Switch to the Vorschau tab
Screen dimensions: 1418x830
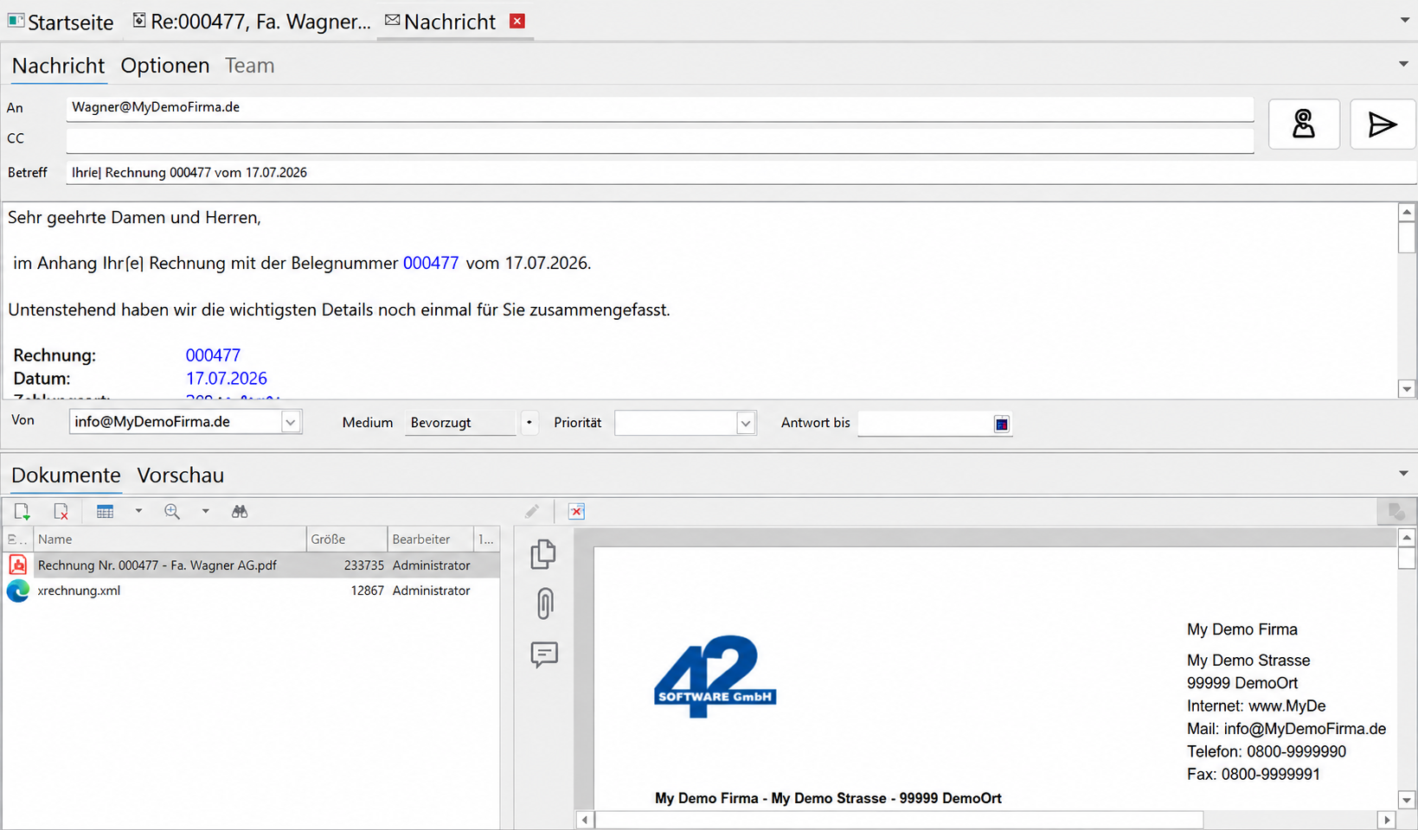181,476
